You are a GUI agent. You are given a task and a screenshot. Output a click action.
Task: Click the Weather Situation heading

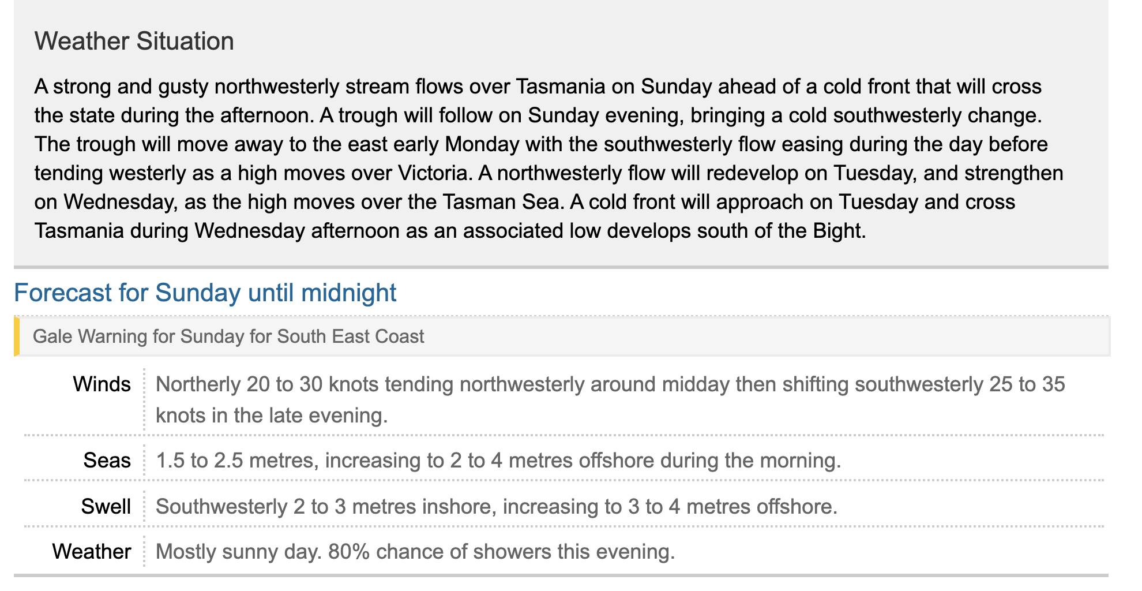tap(134, 42)
